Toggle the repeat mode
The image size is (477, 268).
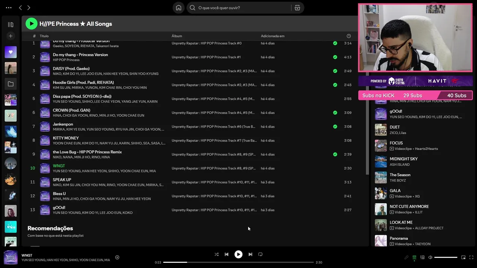(x=260, y=254)
